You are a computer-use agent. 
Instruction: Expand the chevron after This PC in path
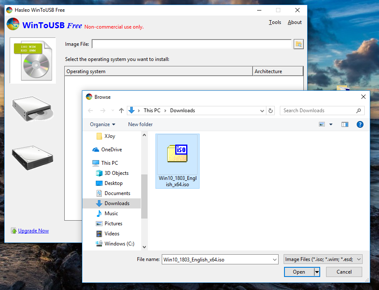click(165, 111)
